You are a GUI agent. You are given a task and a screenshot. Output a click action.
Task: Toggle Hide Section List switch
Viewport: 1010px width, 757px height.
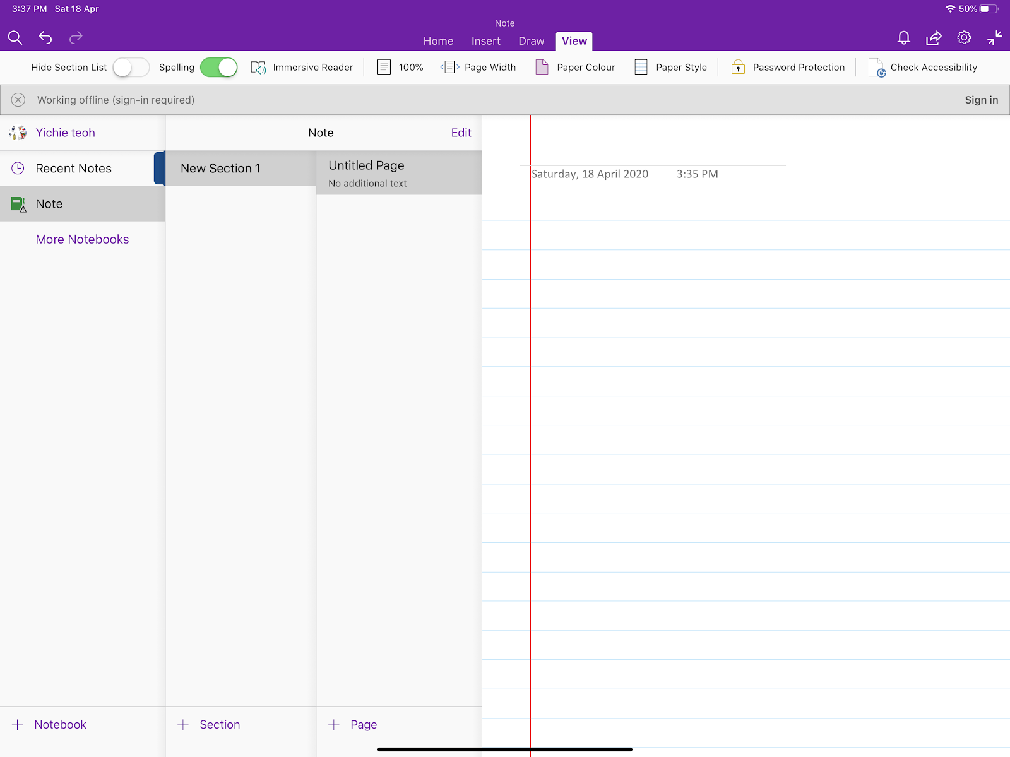131,68
